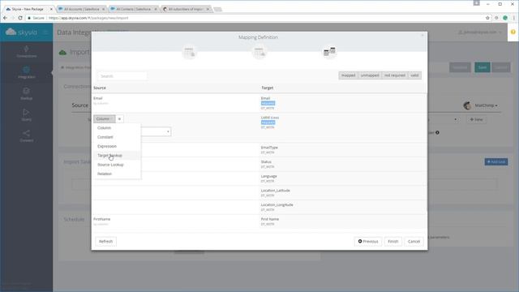This screenshot has height=292, width=519.
Task: Click the yellow help icon at top right
Action: [x=513, y=32]
